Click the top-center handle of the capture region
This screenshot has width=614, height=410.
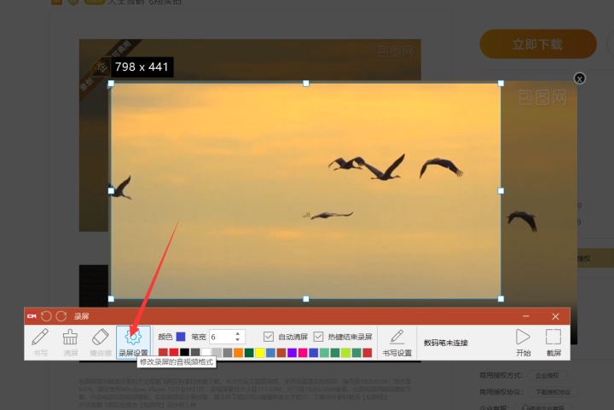(x=306, y=84)
